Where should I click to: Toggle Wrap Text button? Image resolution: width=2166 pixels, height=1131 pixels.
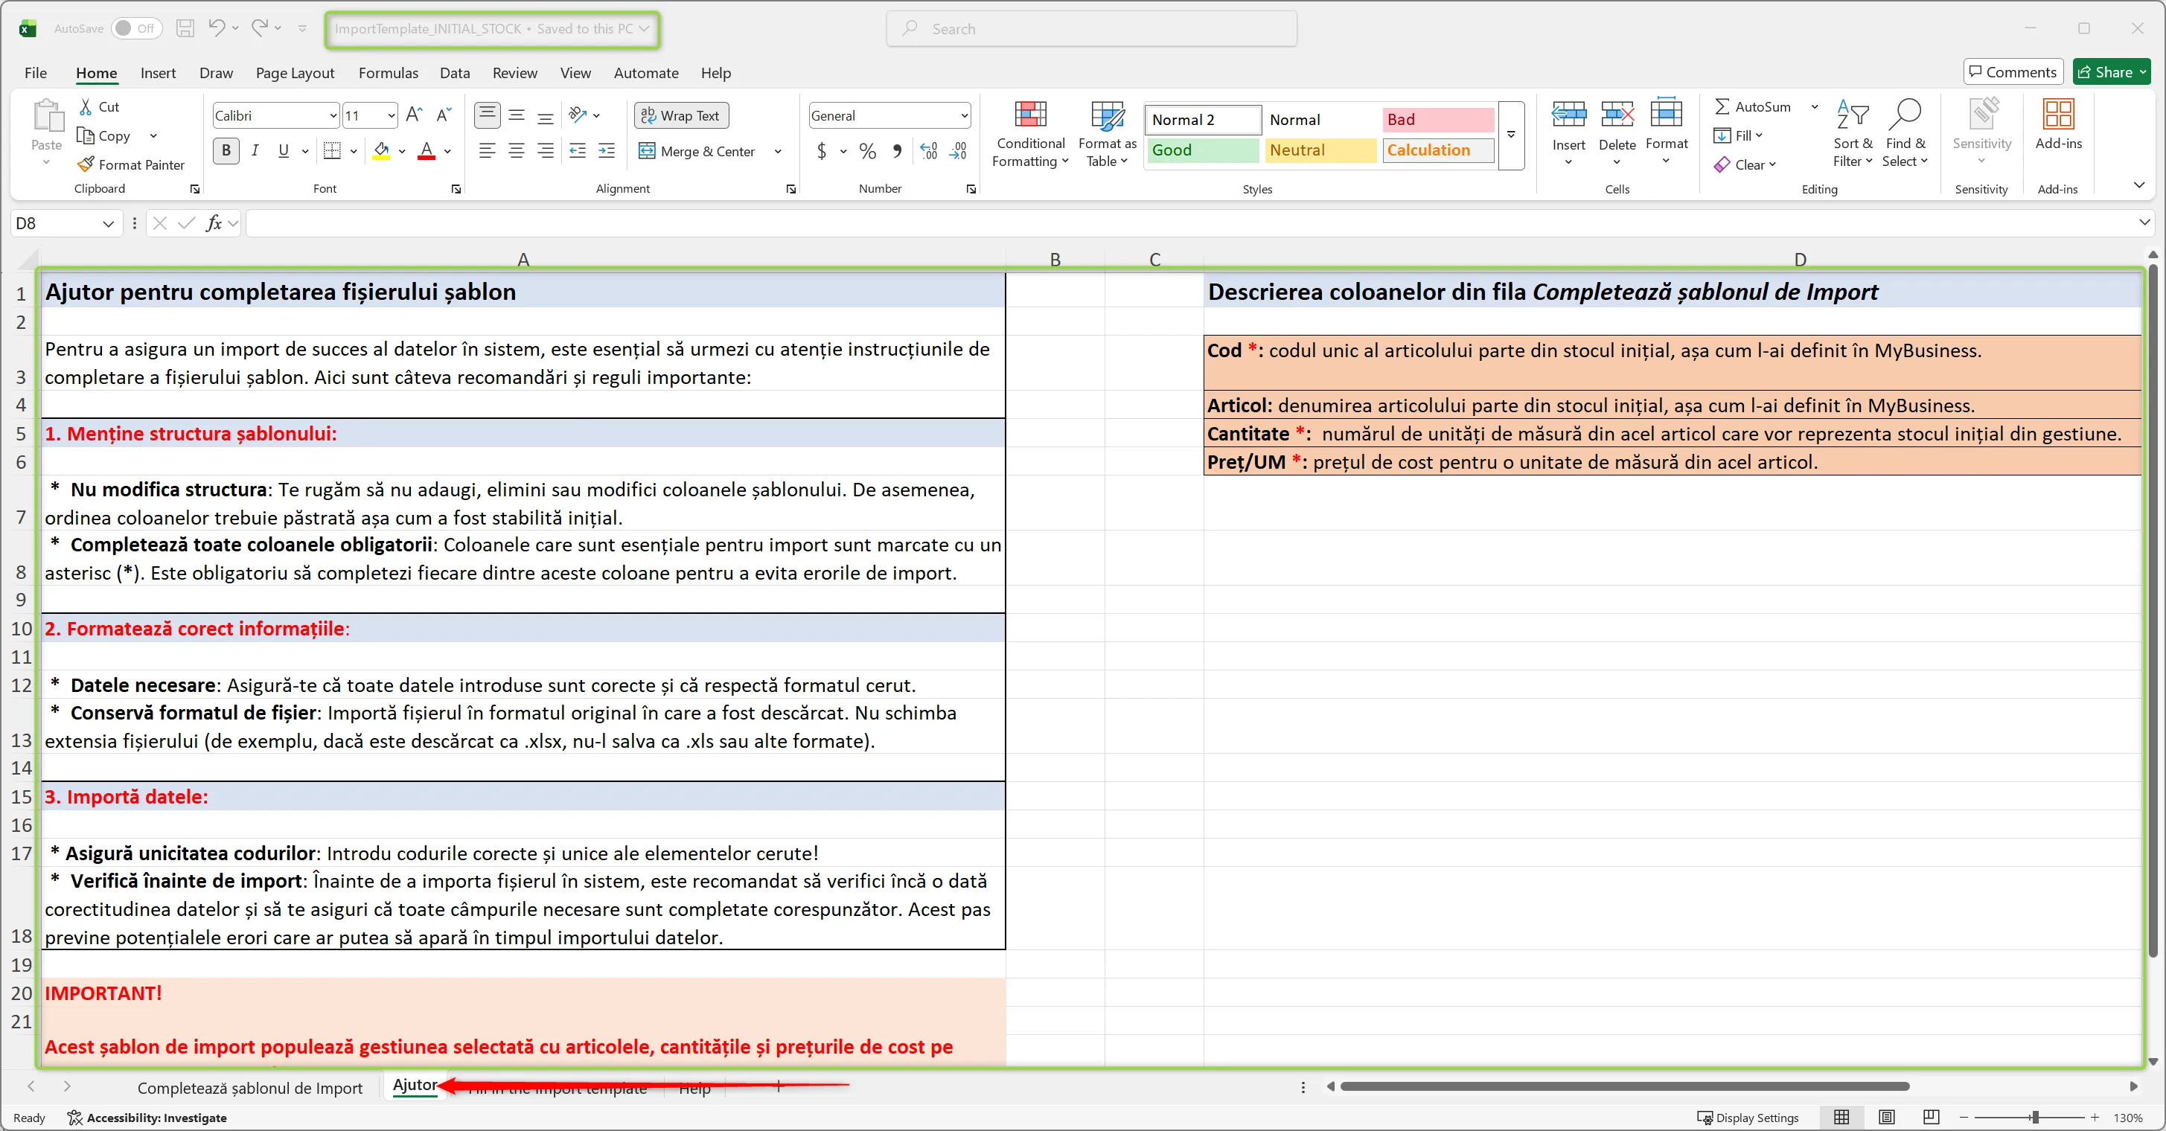point(681,115)
